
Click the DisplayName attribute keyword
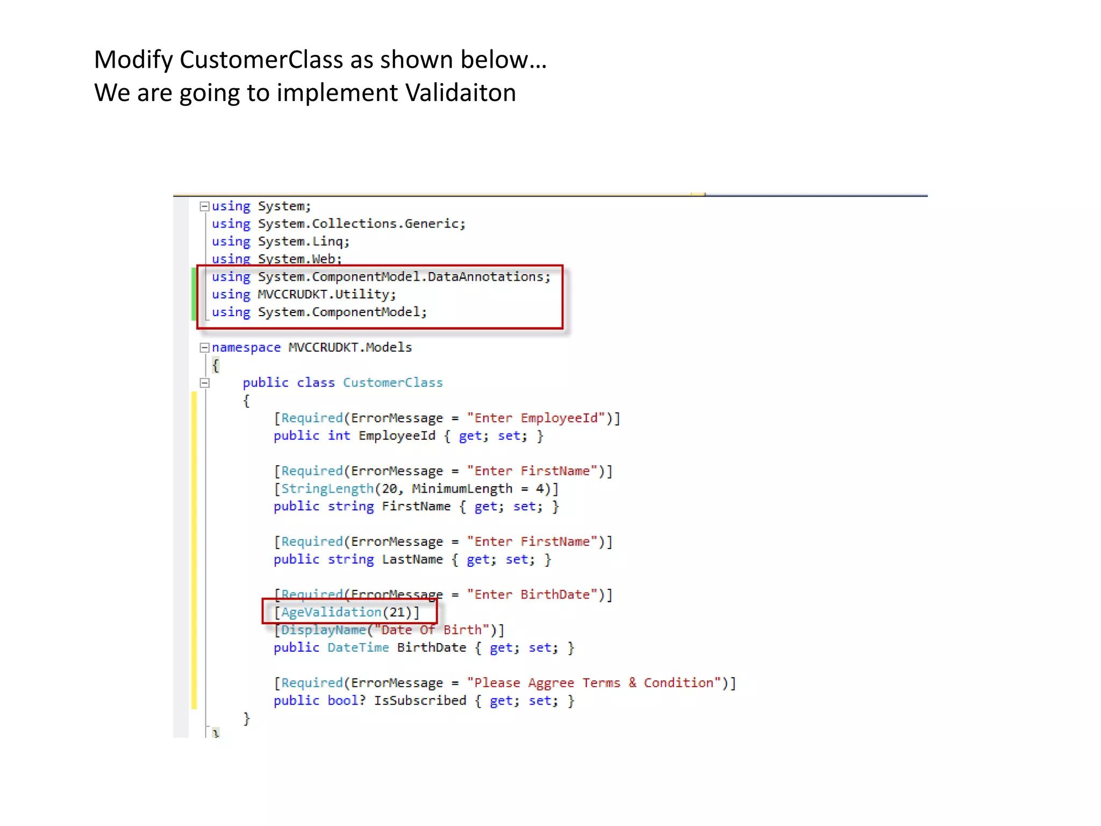324,630
